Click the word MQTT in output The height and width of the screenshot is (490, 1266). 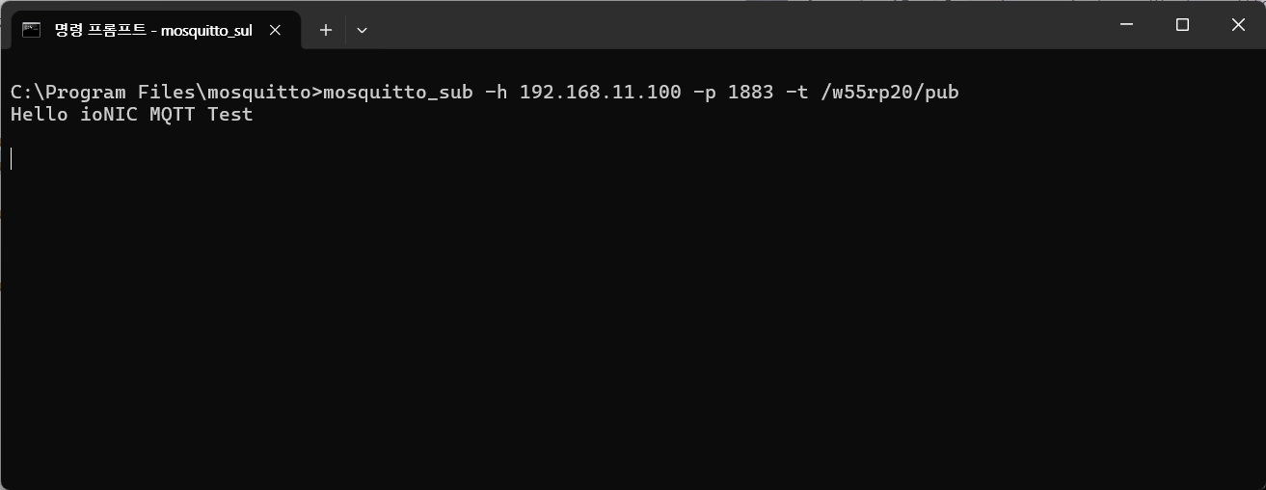click(174, 115)
